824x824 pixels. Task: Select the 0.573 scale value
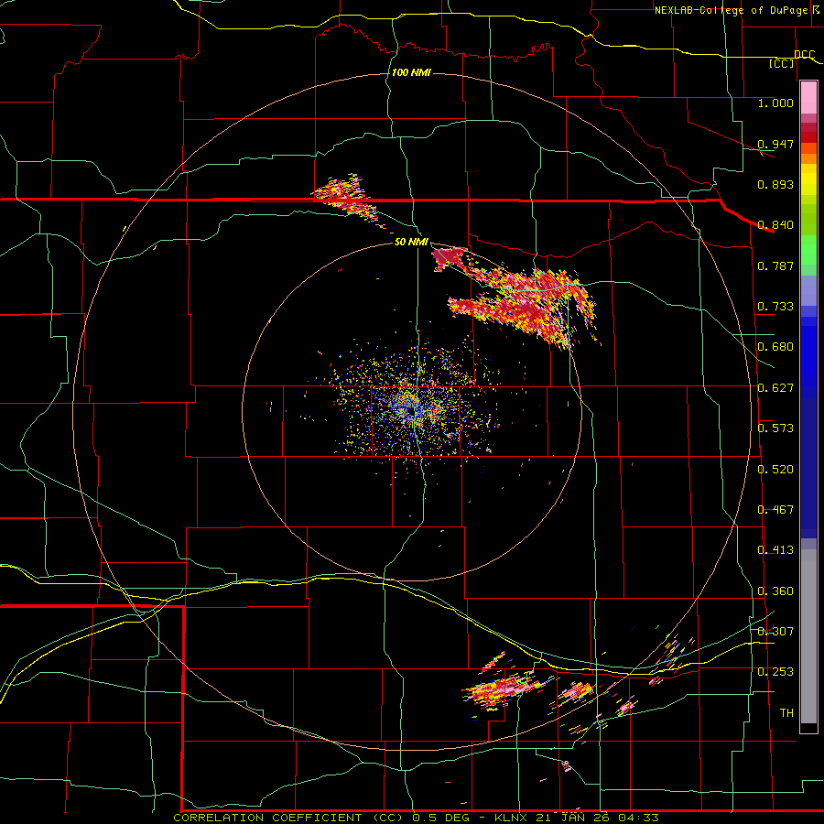[x=775, y=428]
